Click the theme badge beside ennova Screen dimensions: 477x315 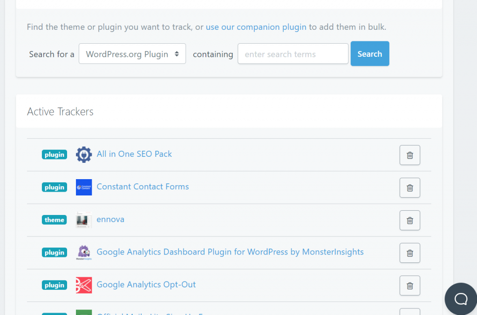[55, 220]
